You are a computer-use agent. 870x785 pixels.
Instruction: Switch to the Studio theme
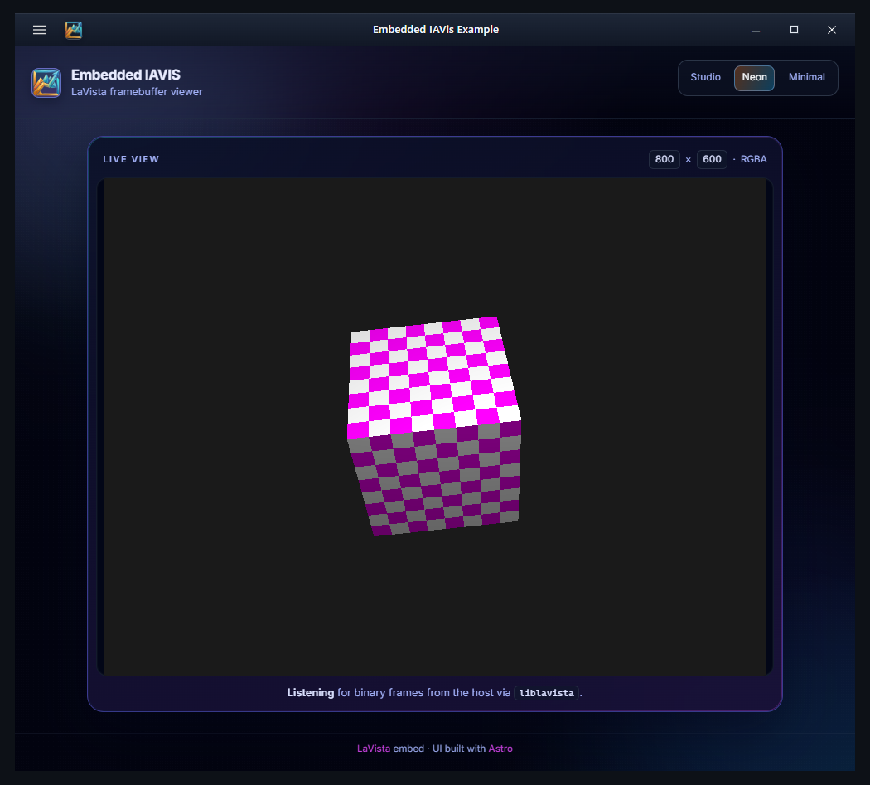705,77
